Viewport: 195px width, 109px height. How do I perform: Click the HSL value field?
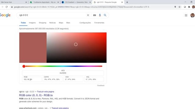coord(94,79)
